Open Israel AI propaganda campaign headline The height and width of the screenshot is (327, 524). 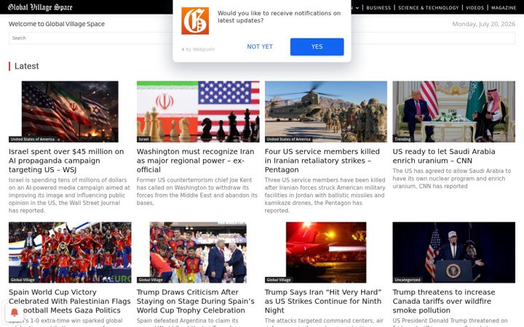(x=66, y=161)
